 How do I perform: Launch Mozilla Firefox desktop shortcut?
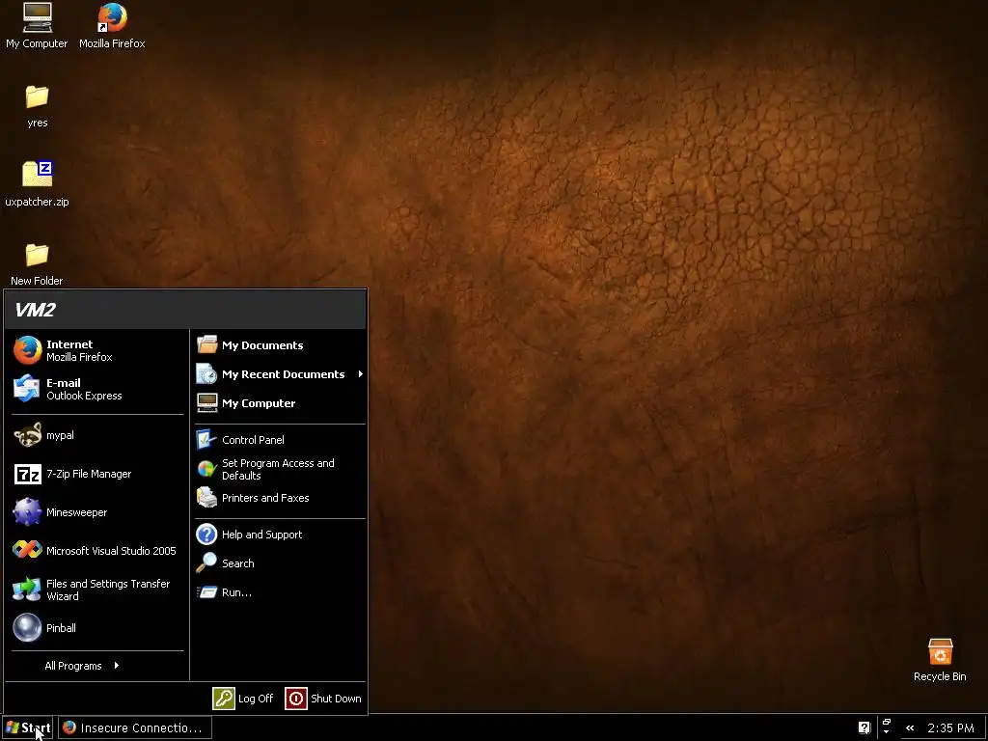click(x=112, y=25)
